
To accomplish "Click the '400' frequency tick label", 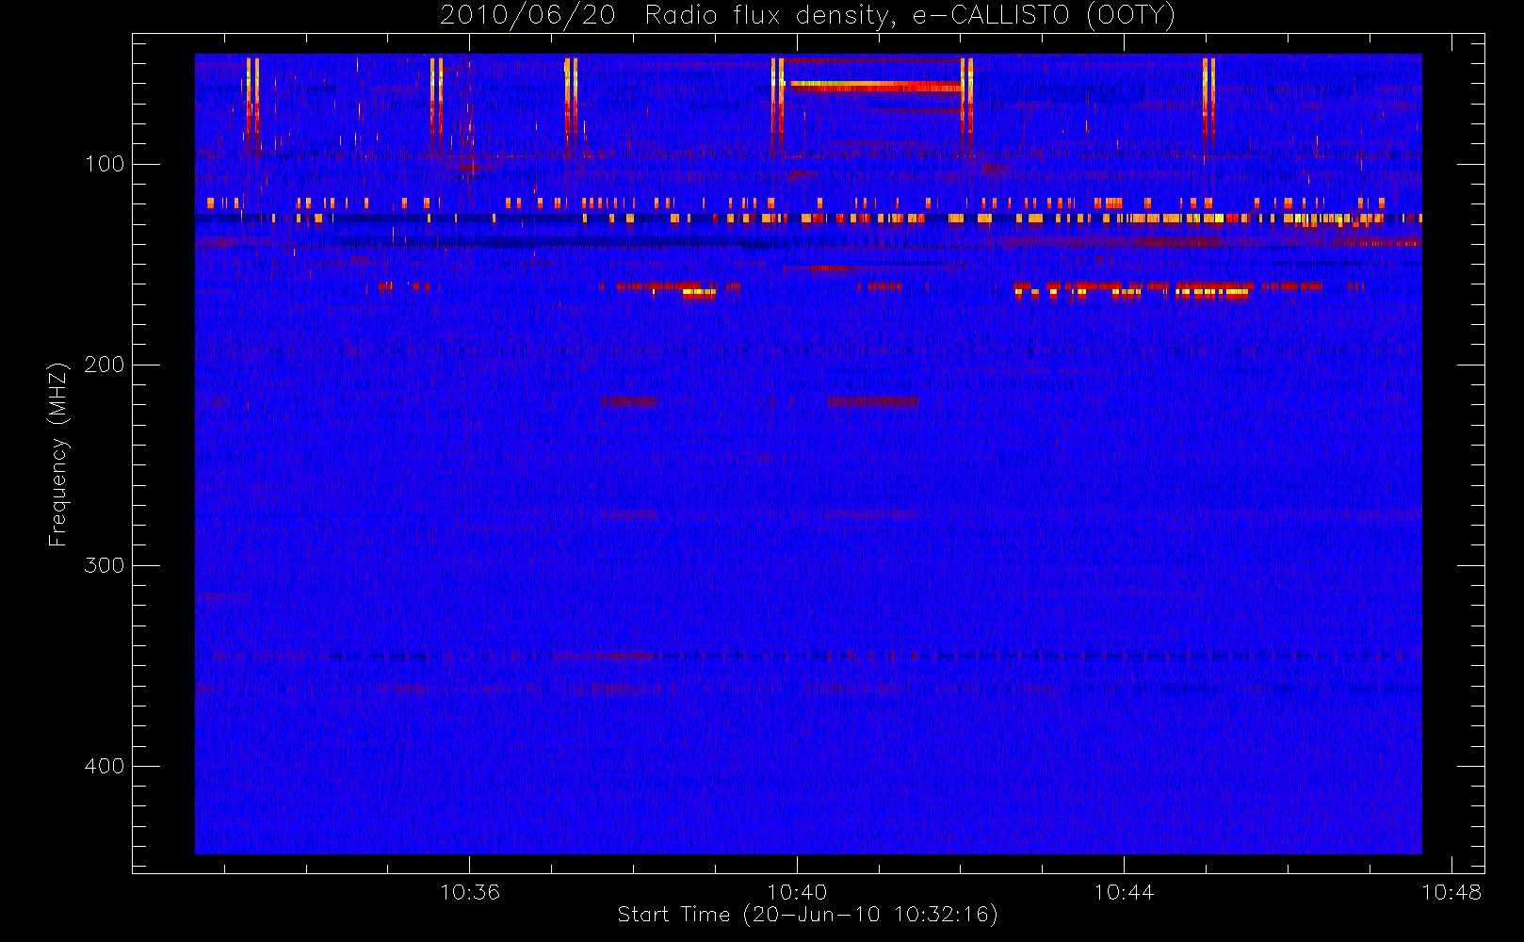I will [105, 766].
